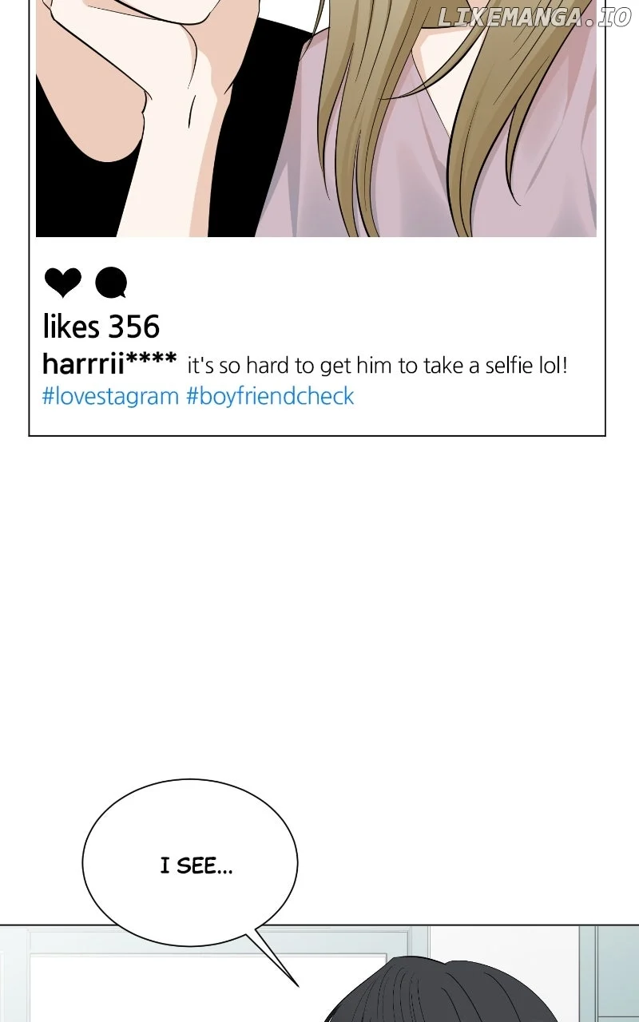Viewport: 639px width, 1022px height.
Task: Select the harrrii**** username
Action: [x=109, y=364]
